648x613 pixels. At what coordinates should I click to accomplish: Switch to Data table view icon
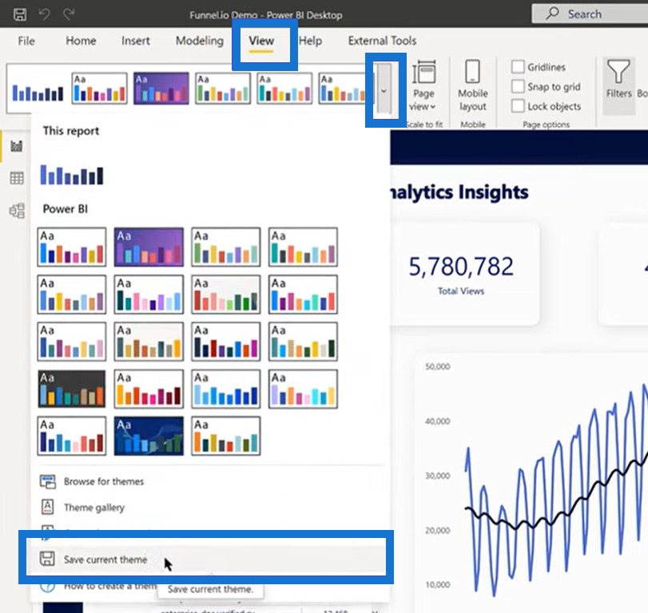point(17,178)
